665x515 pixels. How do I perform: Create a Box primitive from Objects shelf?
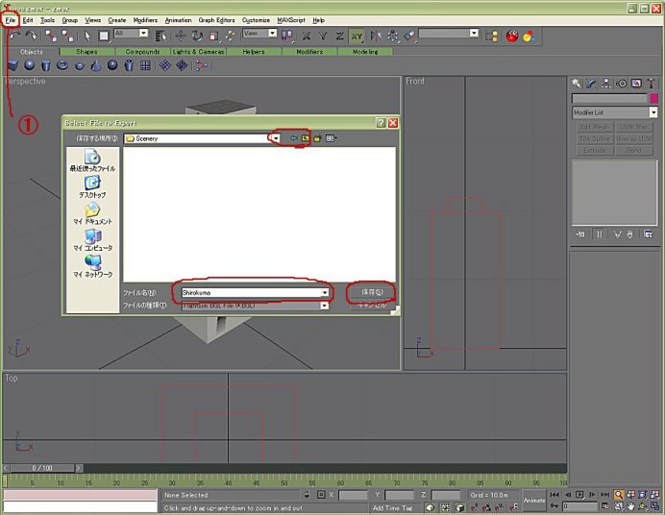[12, 65]
